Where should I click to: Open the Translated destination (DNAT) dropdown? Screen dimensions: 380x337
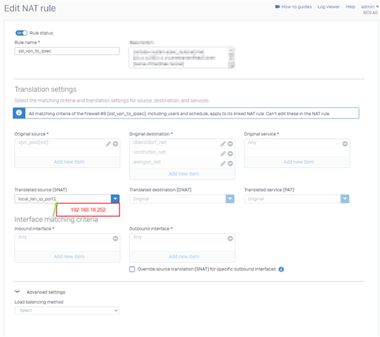click(230, 199)
